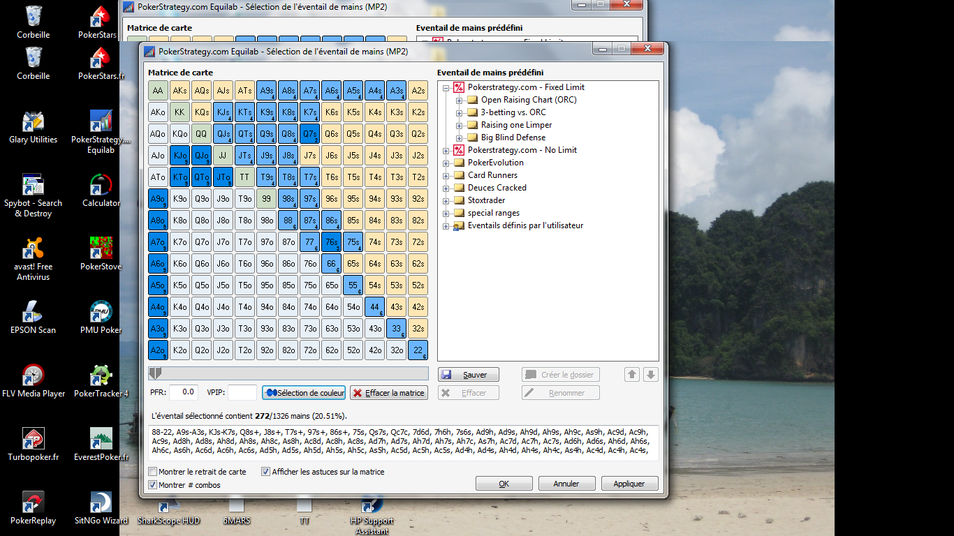This screenshot has height=536, width=954.
Task: Toggle the Q7s hand cell
Action: click(x=309, y=134)
